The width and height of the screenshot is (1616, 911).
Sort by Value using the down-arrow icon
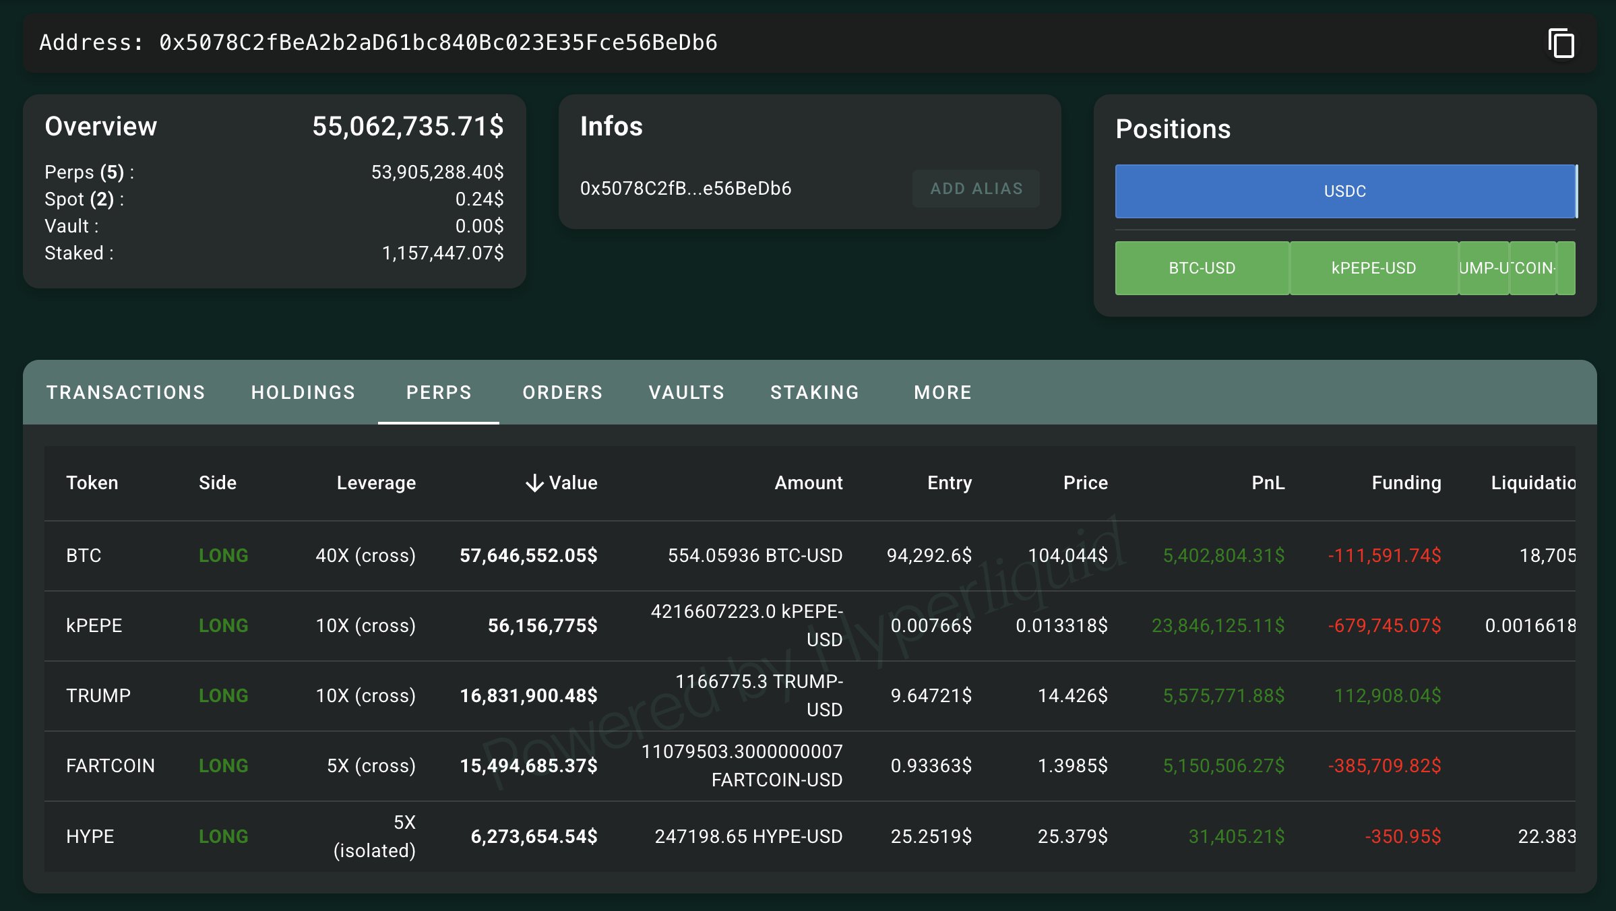(x=534, y=482)
